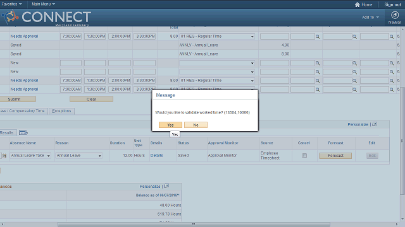Screen dimensions: 405x227
Task: Click Personalize link in the balances grid
Action: pyautogui.click(x=150, y=187)
